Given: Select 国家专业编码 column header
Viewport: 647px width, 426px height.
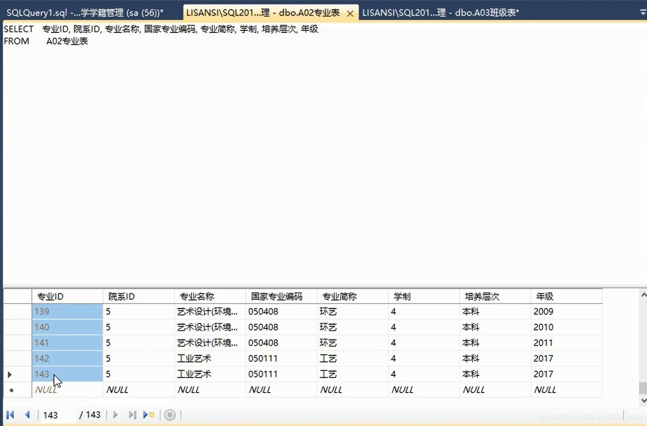Looking at the screenshot, I should (281, 296).
